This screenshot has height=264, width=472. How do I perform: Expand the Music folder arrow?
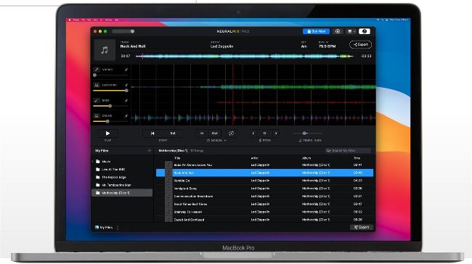(93, 162)
